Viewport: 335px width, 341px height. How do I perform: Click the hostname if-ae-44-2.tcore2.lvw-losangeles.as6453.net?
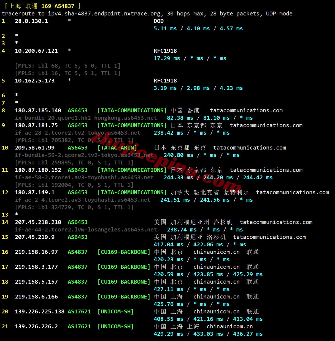(x=86, y=230)
